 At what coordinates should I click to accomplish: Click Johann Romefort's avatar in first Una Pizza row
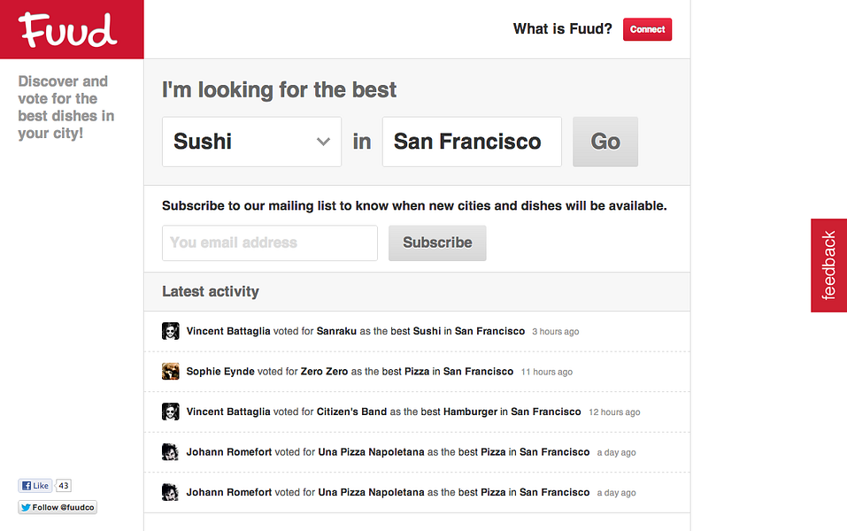coord(170,452)
